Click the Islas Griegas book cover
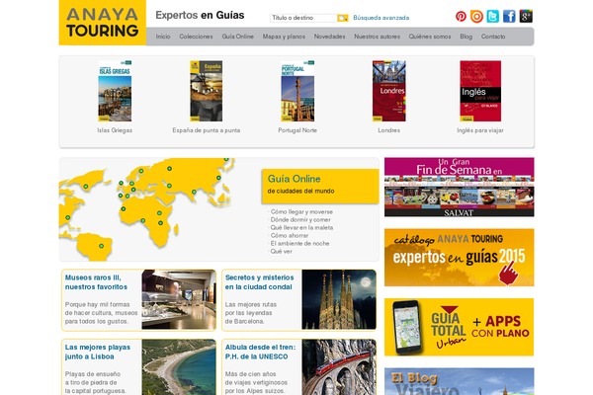 click(115, 91)
